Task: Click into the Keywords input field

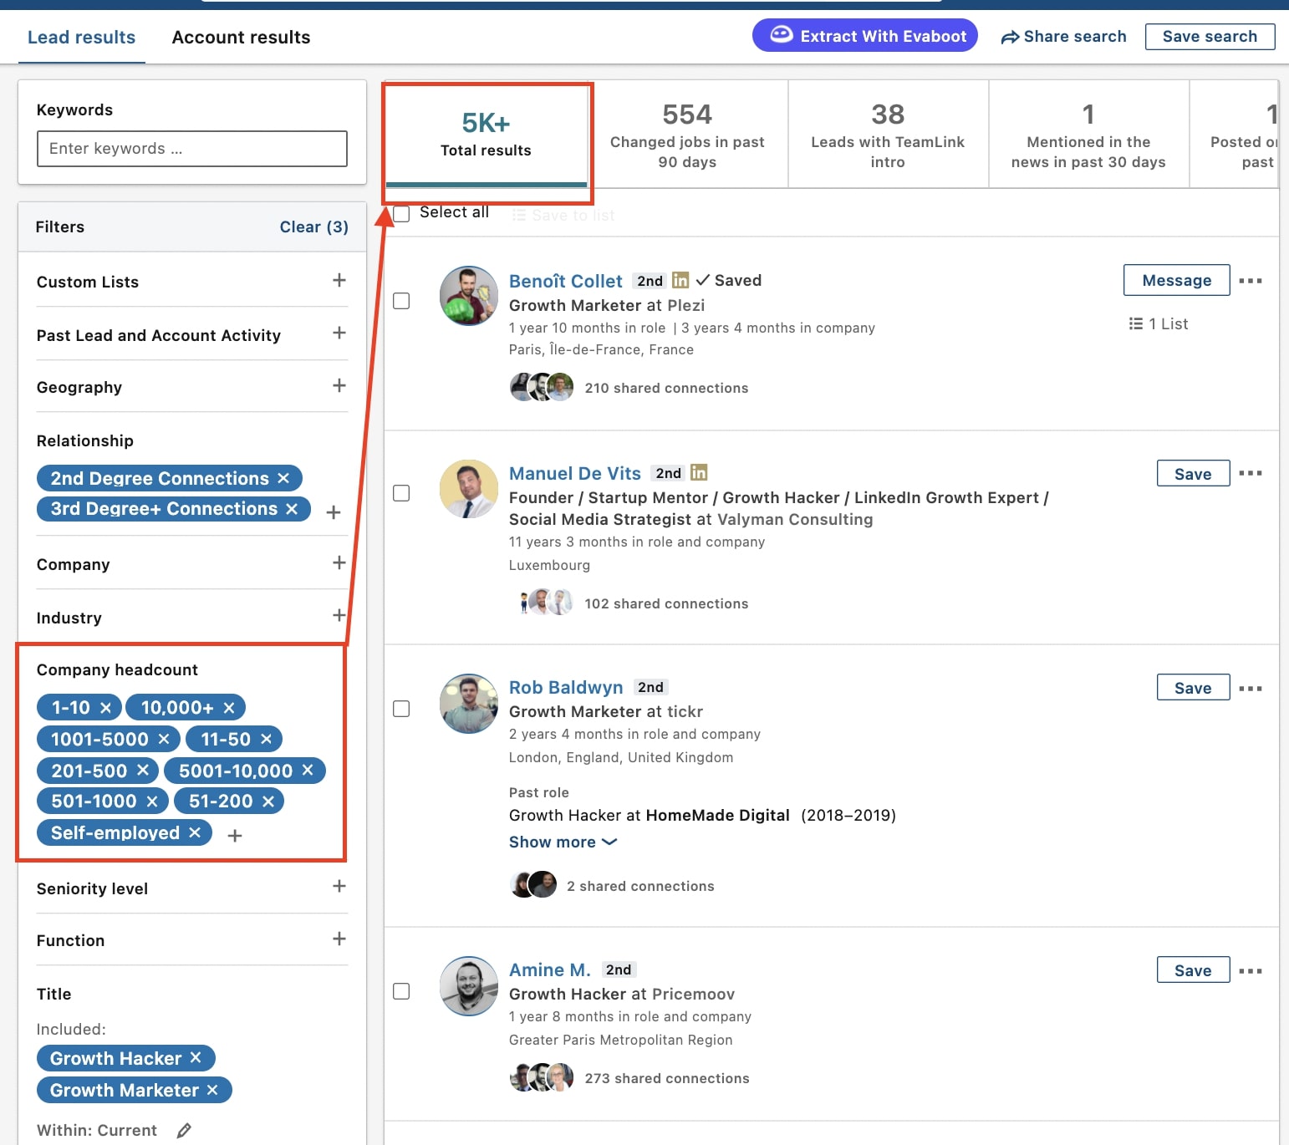Action: click(192, 149)
